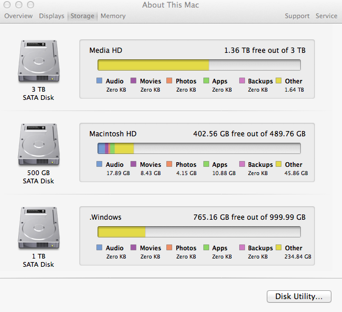The width and height of the screenshot is (342, 312).
Task: Click the blue Audio swatch under Media HD
Action: 99,80
